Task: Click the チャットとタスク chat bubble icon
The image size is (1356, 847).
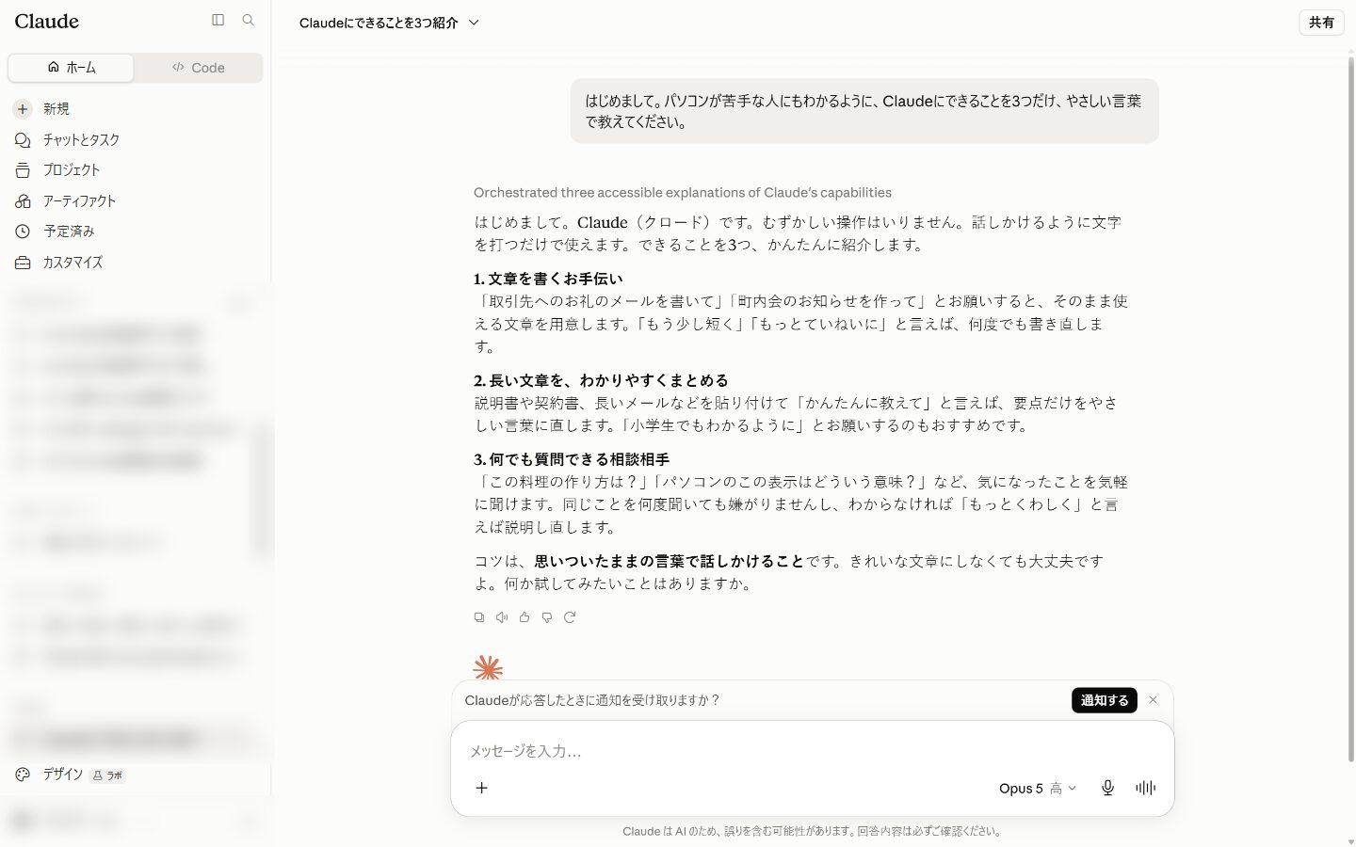Action: [23, 139]
